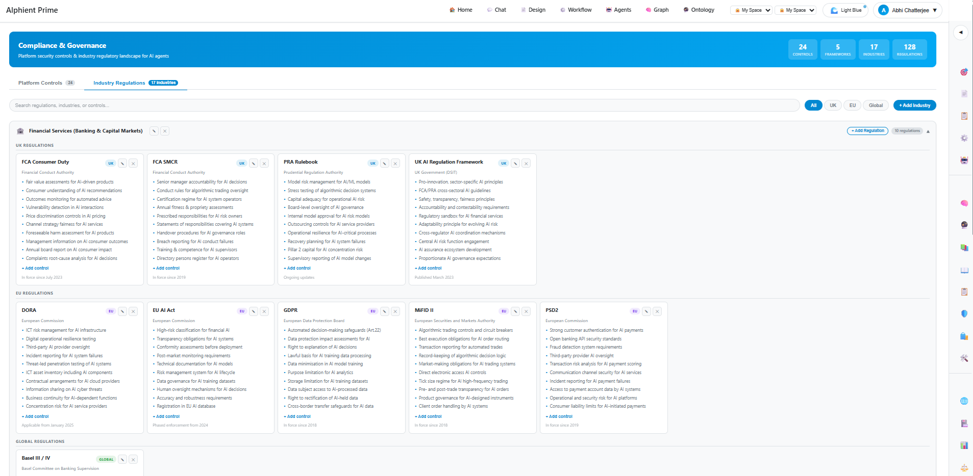Edit the PSD2 regulation card
The image size is (973, 476).
(x=646, y=311)
